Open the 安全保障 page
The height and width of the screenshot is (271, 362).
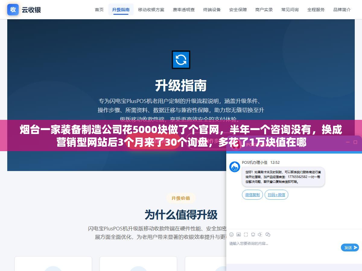point(238,10)
